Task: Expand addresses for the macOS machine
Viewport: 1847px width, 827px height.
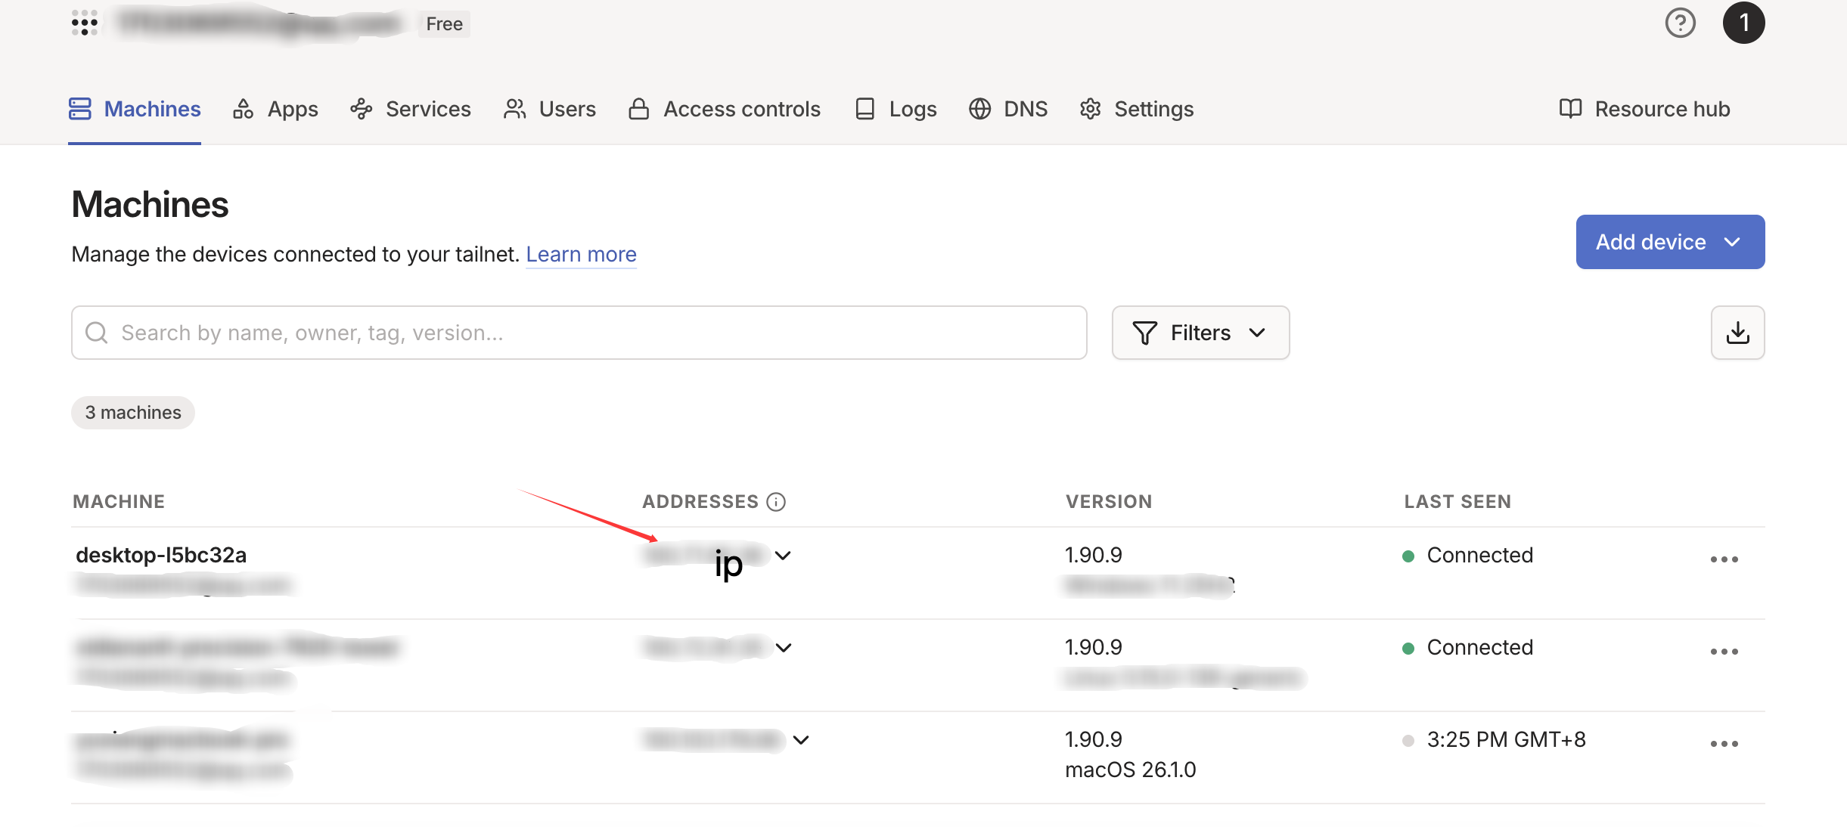Action: pyautogui.click(x=801, y=740)
